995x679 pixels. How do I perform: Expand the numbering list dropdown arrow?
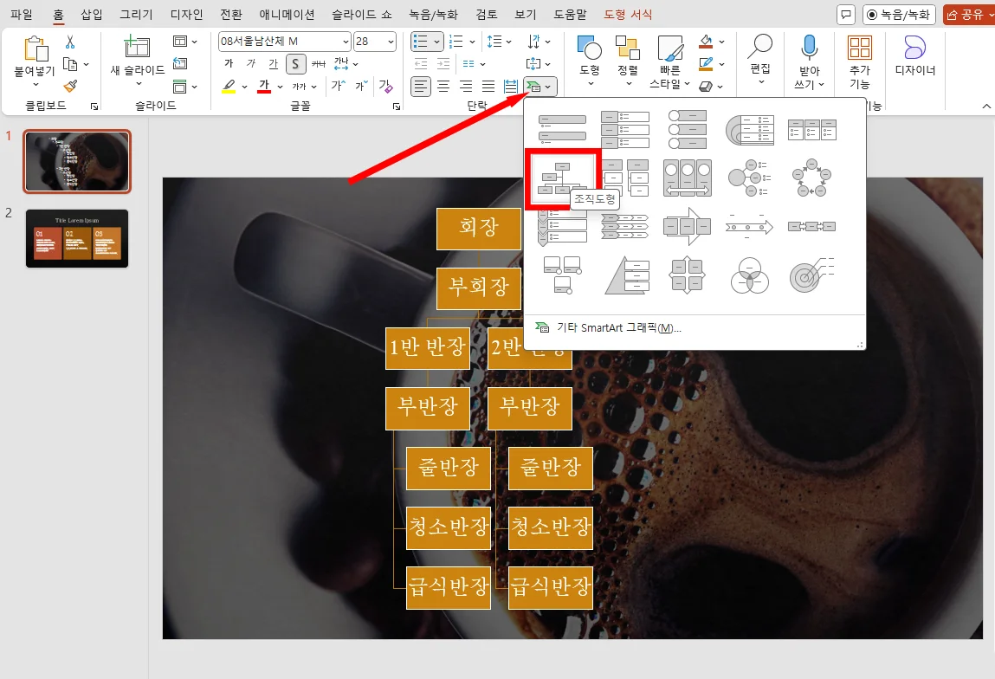click(x=472, y=42)
